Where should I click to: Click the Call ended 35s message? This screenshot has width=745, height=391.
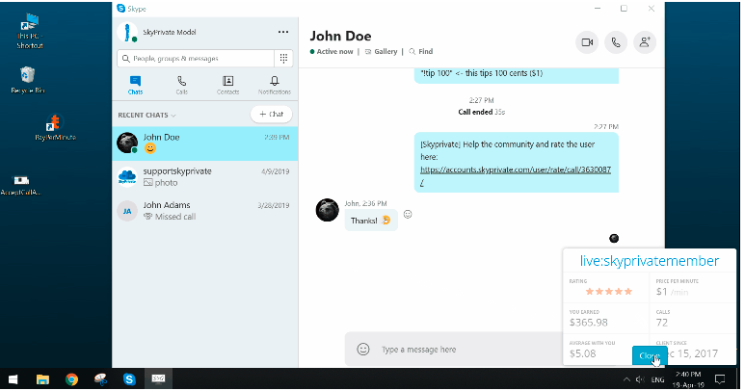(481, 112)
